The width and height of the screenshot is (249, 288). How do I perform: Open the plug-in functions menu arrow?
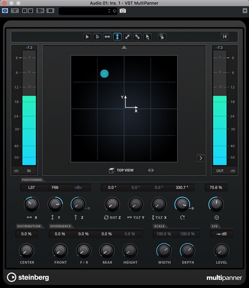coord(245,11)
